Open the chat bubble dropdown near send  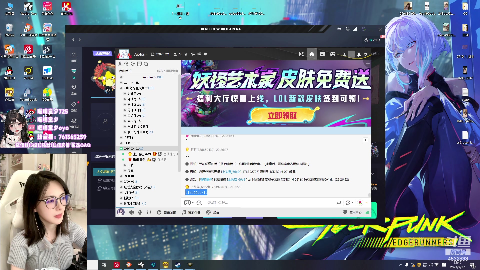pos(349,203)
